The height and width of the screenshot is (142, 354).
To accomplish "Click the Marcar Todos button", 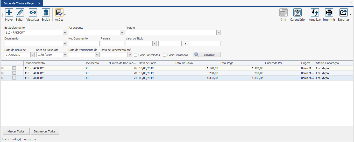I will click(x=16, y=131).
